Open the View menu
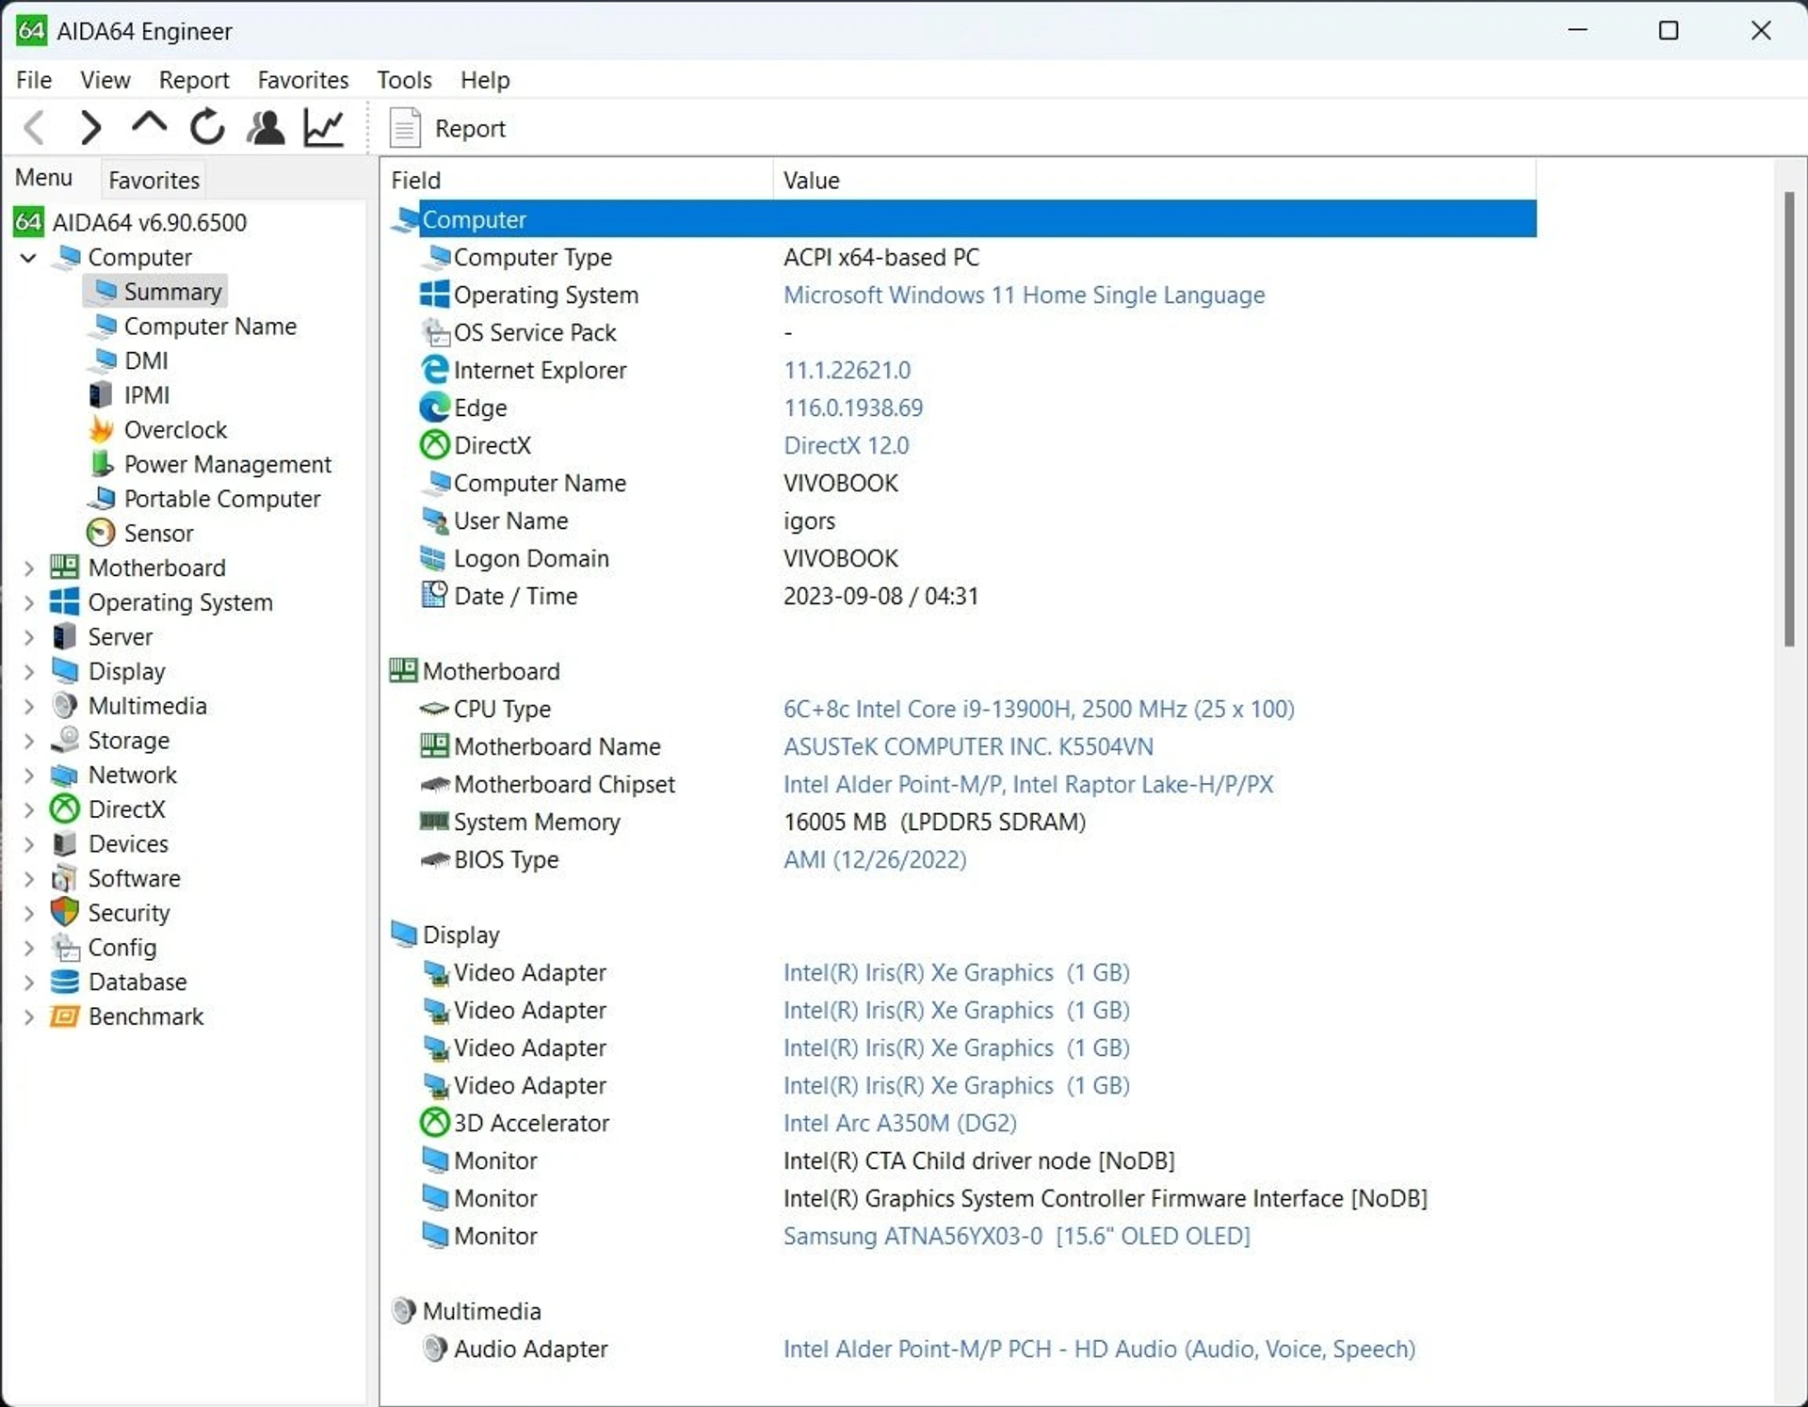The height and width of the screenshot is (1407, 1808). click(105, 80)
